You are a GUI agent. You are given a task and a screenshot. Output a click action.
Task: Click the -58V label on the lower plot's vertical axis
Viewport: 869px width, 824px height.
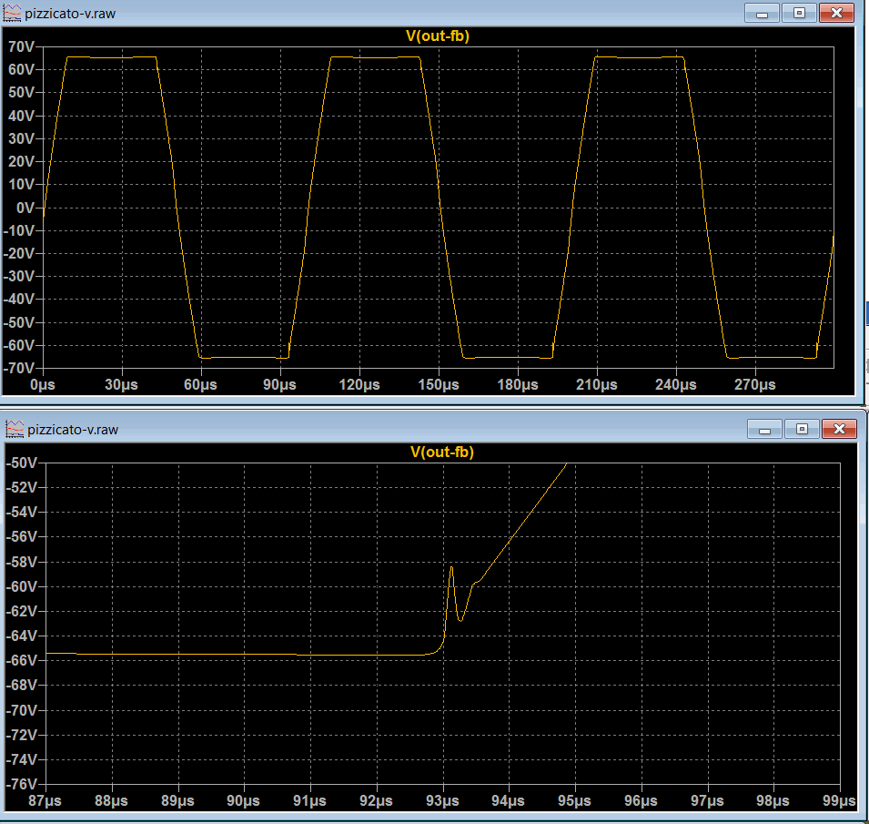pos(22,561)
